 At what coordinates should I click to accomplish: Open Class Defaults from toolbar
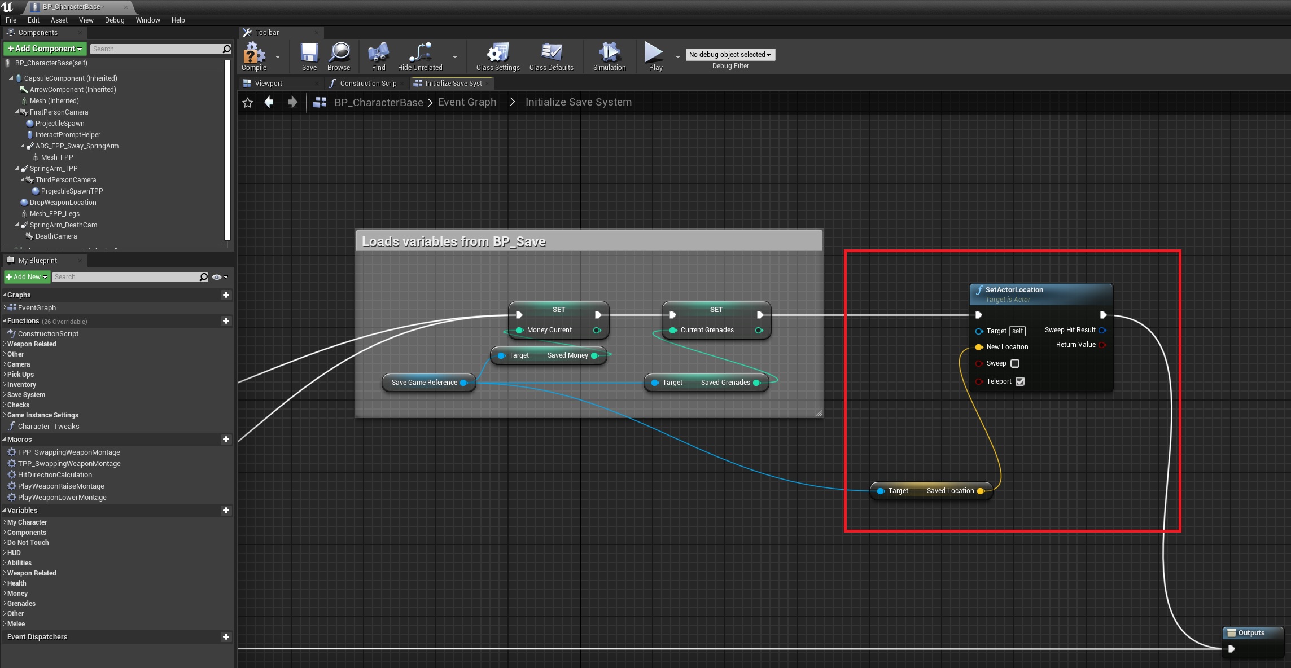coord(551,54)
